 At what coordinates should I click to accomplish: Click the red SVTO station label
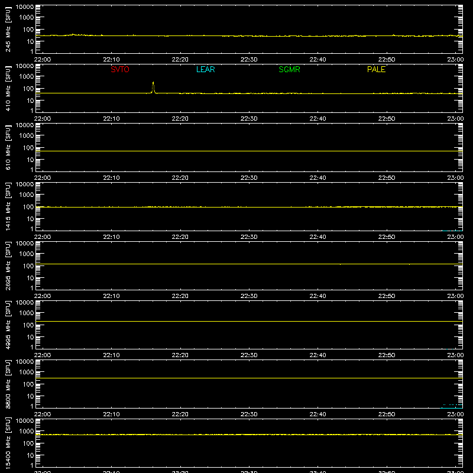click(x=120, y=69)
